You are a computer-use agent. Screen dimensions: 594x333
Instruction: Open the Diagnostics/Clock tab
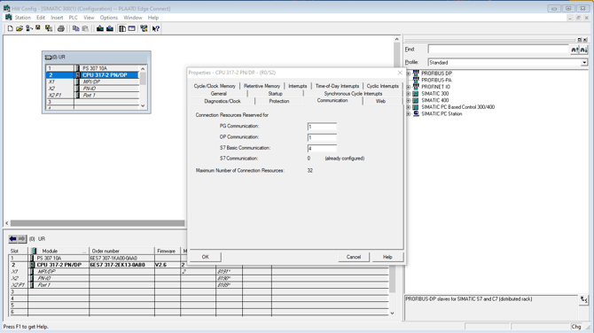tap(223, 101)
